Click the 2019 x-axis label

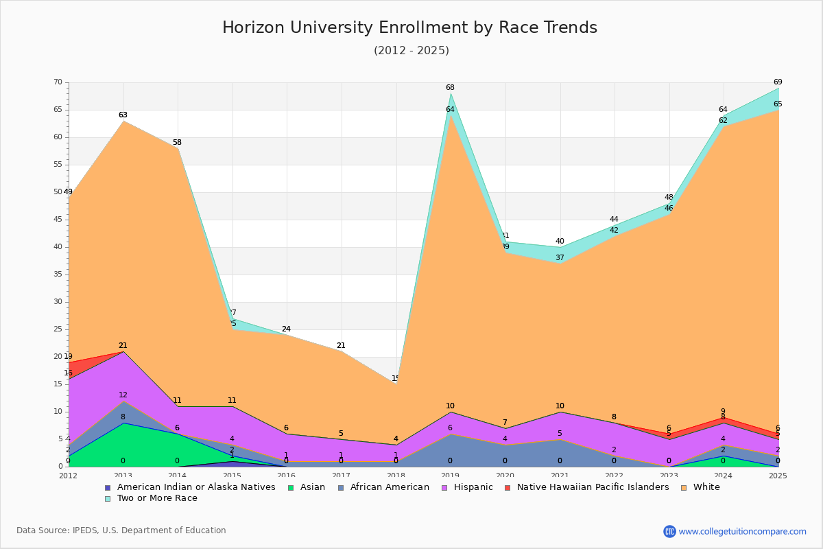point(451,476)
